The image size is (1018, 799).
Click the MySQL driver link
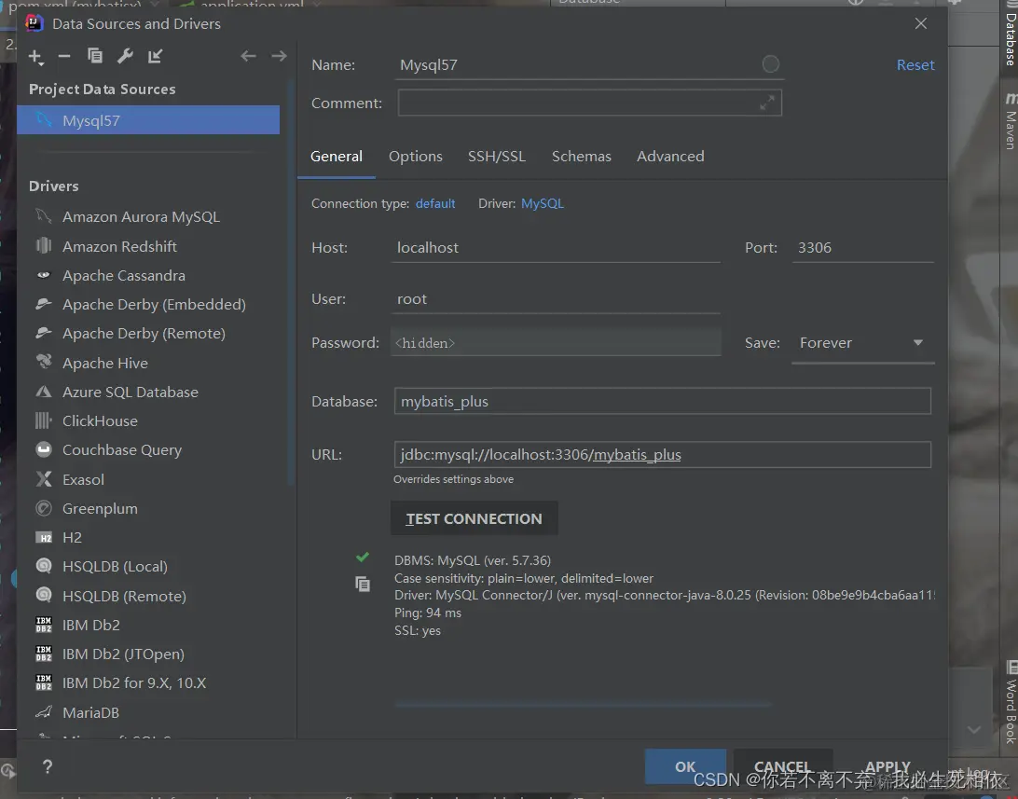[x=543, y=204]
